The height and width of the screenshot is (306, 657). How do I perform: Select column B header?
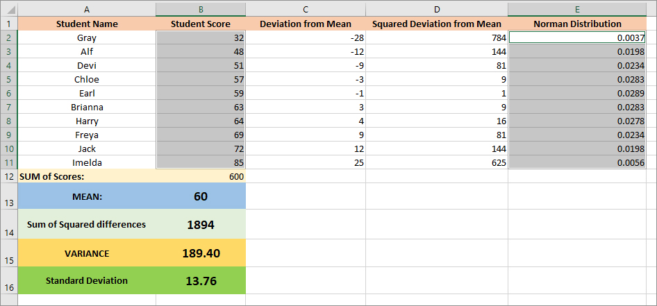click(x=201, y=9)
